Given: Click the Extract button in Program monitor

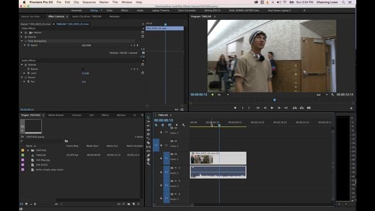Looking at the screenshot, I should click(302, 108).
